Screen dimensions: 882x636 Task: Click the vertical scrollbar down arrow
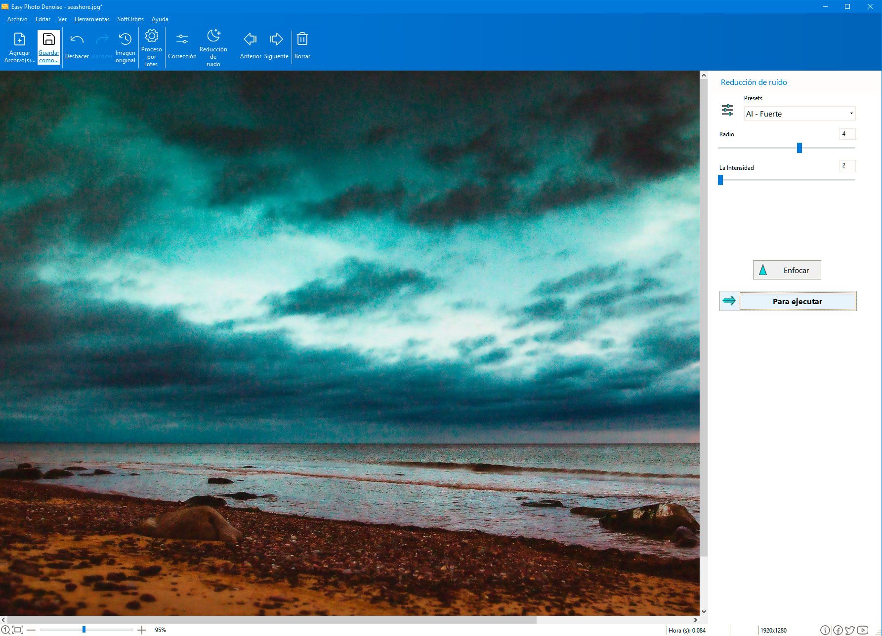pos(704,612)
